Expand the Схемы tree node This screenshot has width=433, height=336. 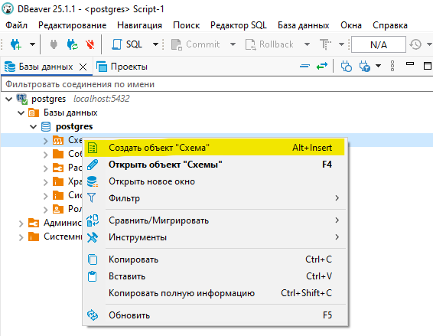46,141
